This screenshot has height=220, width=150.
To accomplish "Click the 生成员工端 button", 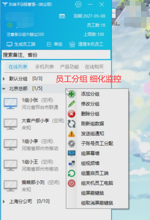I will [x=21, y=44].
